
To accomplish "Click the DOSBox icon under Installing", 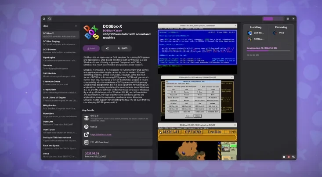I will [x=250, y=39].
